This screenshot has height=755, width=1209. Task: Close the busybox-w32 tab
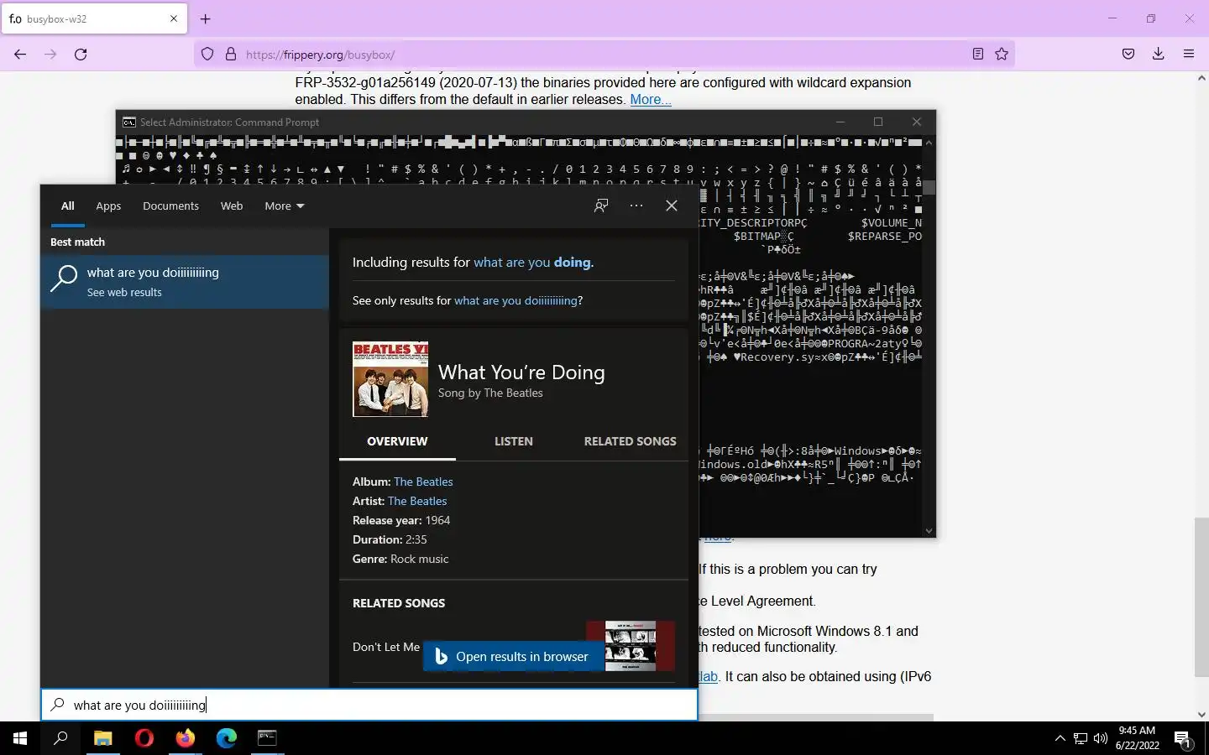click(174, 18)
